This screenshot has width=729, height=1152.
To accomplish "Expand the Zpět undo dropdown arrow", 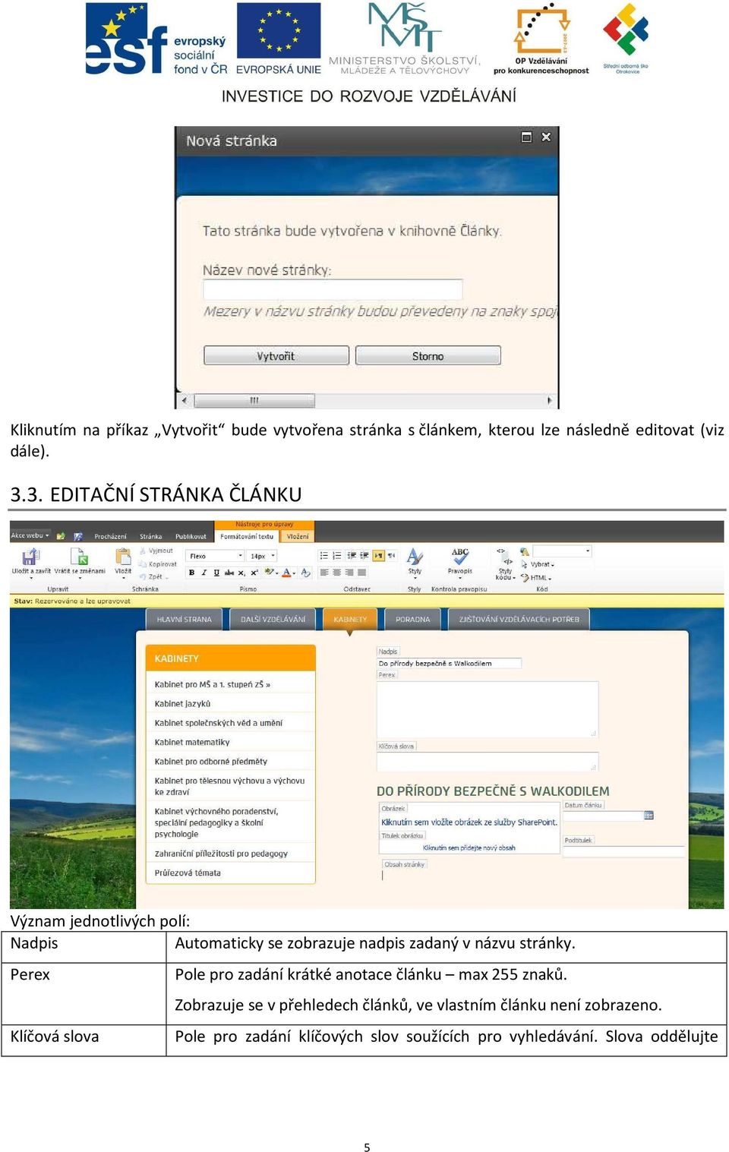I will point(166,578).
